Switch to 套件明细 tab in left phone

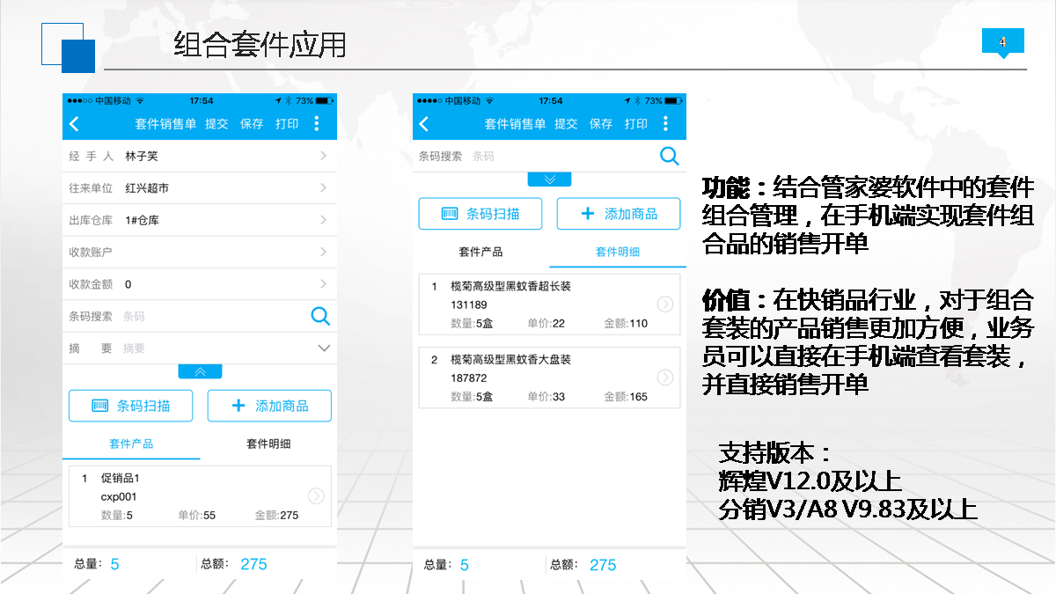coord(268,444)
